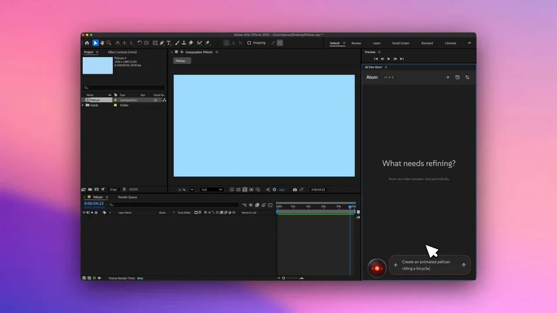Open Full resolution dropdown
The height and width of the screenshot is (313, 557).
click(x=212, y=190)
